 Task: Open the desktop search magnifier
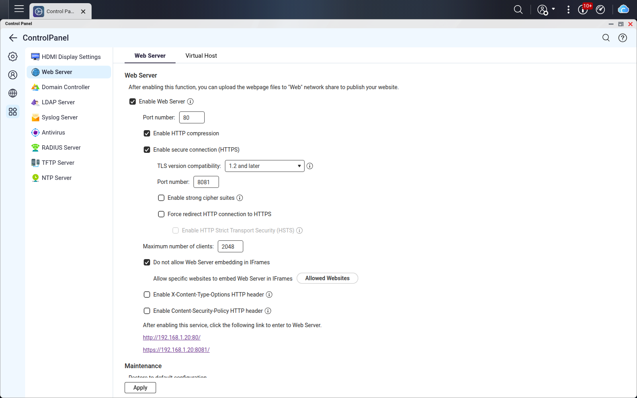518,10
